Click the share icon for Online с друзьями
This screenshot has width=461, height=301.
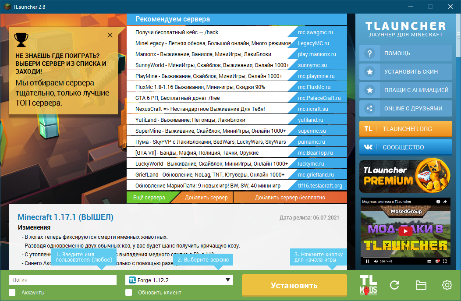point(370,109)
